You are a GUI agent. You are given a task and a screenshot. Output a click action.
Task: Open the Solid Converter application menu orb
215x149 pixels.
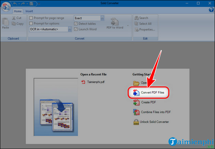point(6,7)
